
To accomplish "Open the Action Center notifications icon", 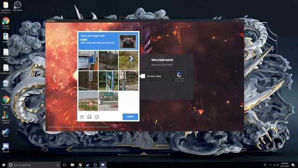I will click(293, 165).
